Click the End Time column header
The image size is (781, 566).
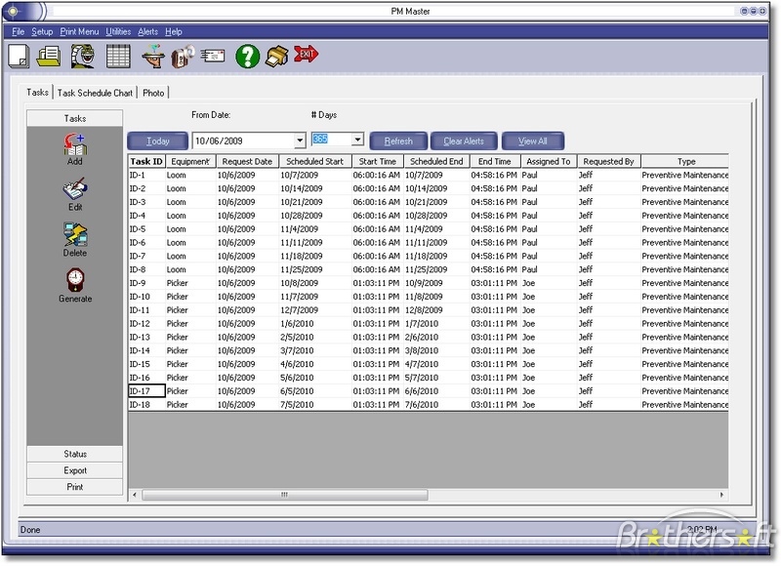tap(495, 161)
